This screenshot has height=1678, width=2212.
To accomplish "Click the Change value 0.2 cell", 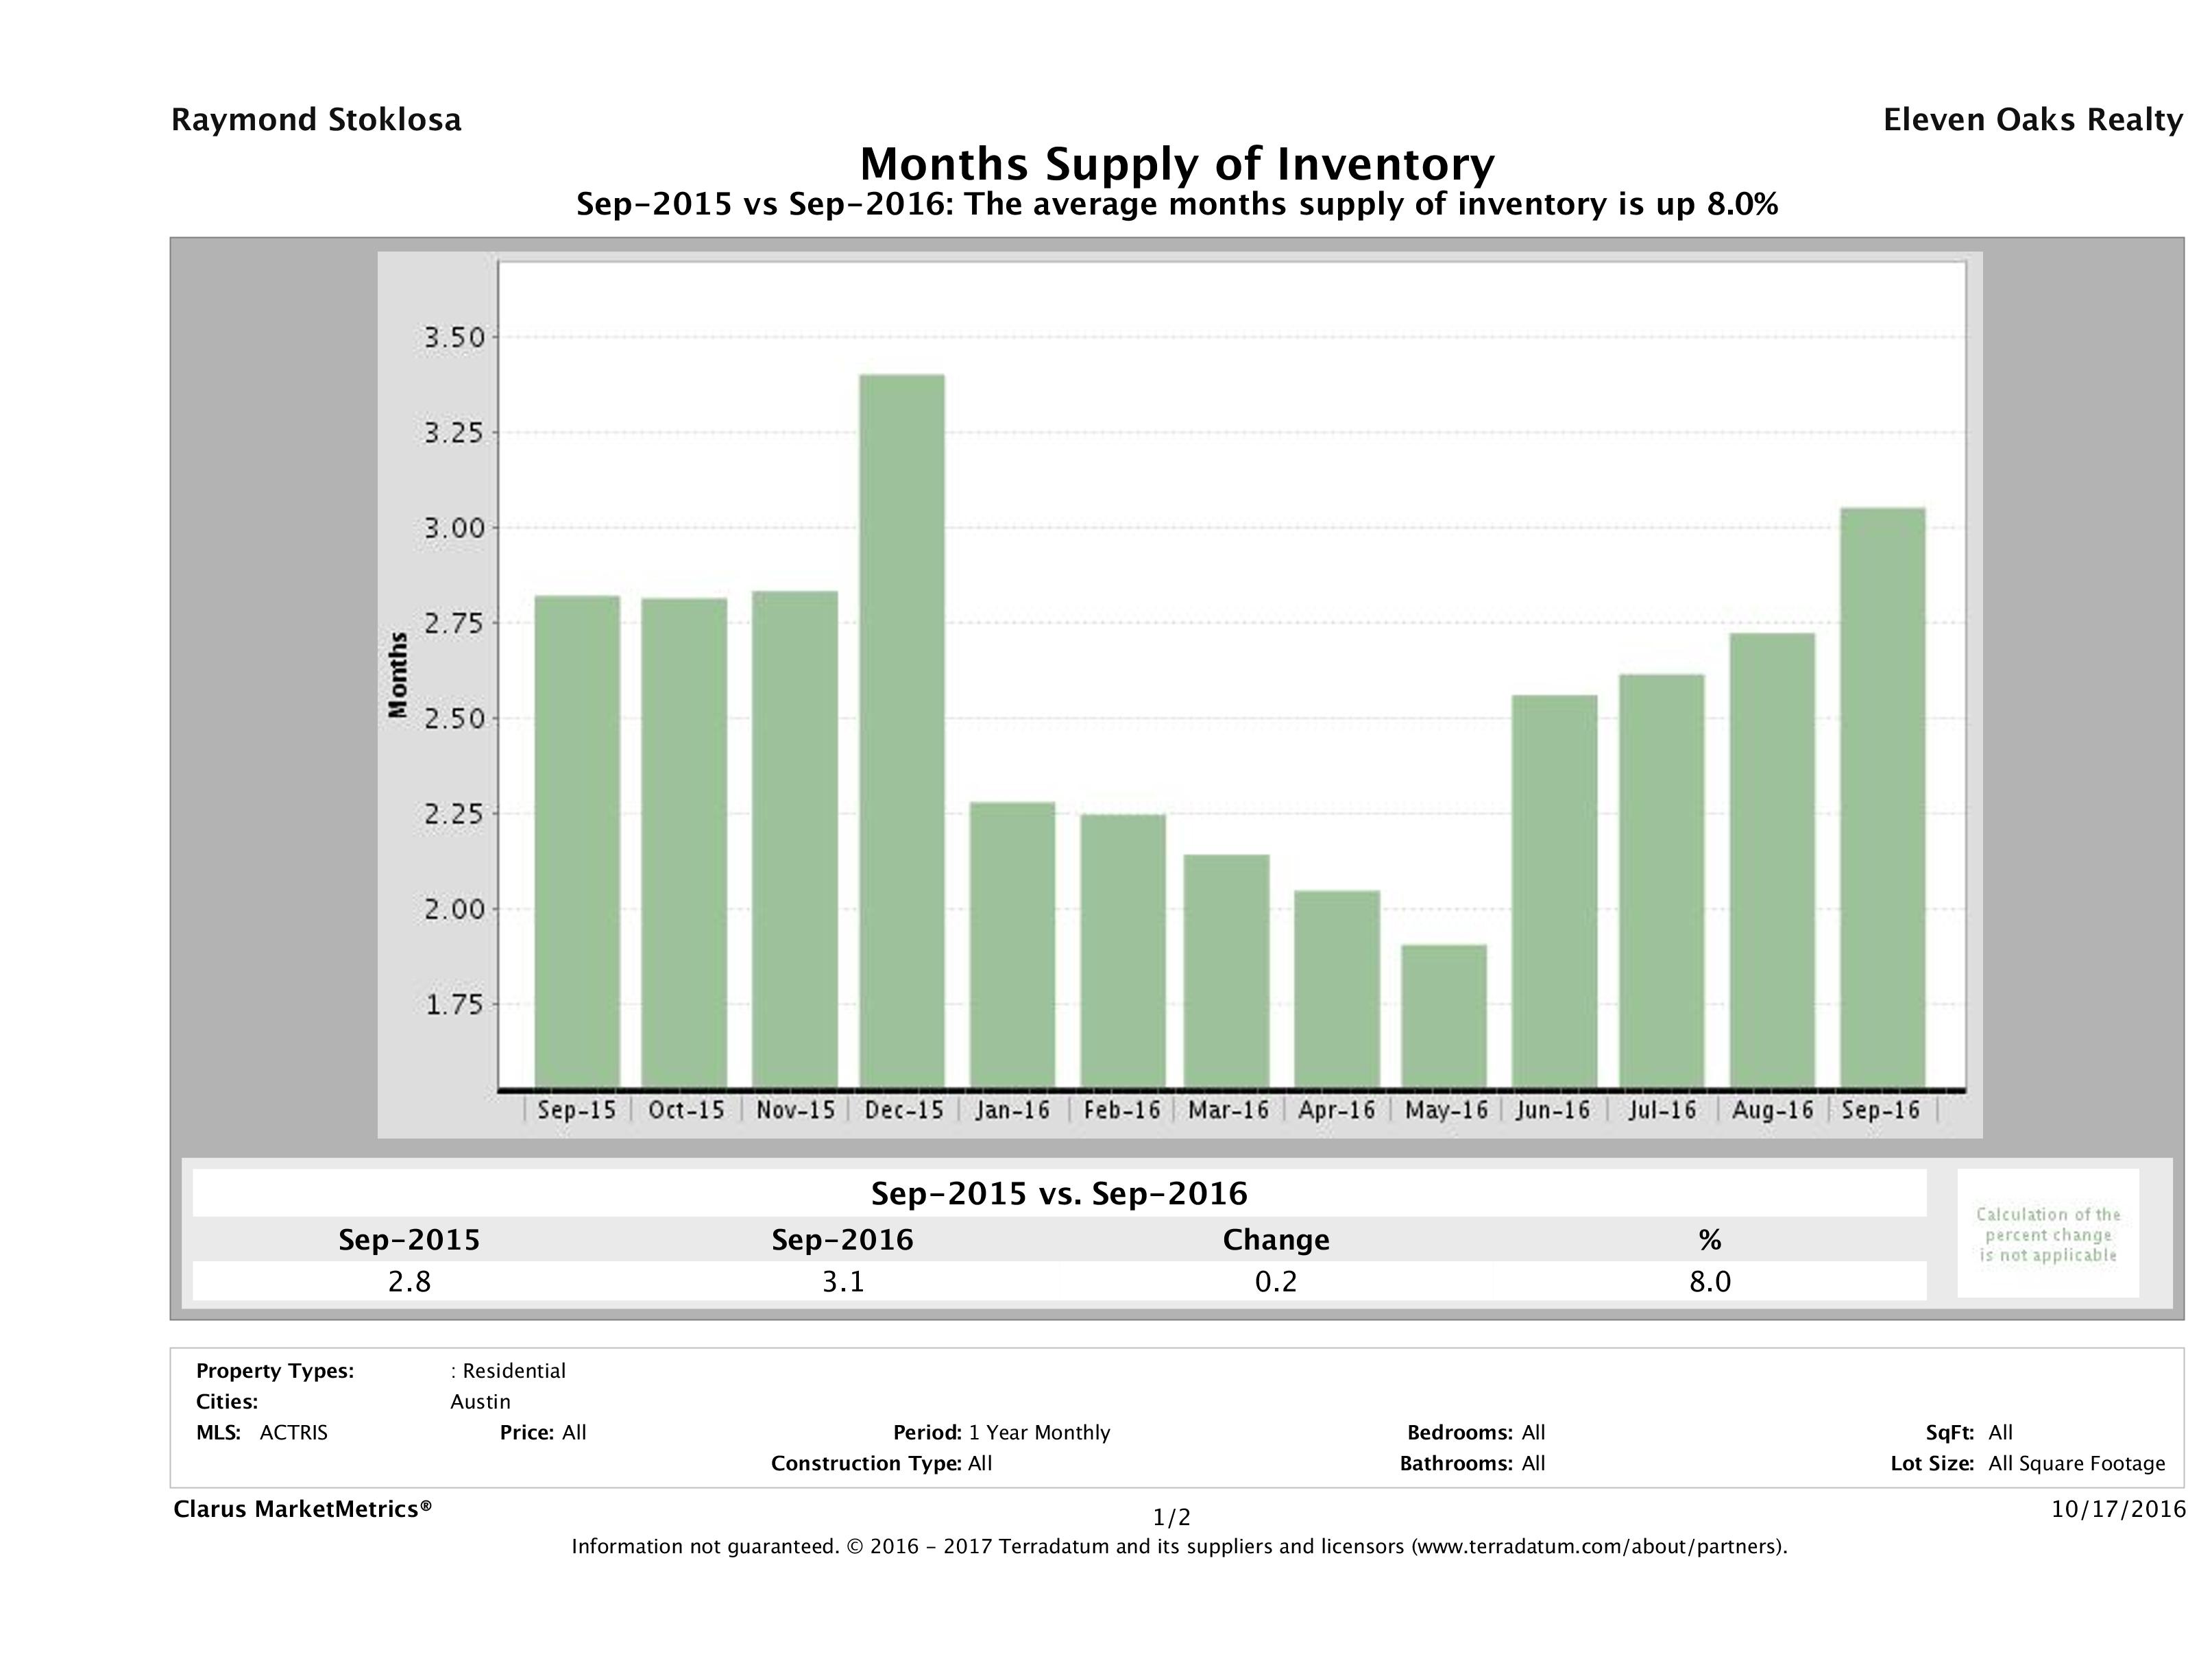I will (1276, 1281).
